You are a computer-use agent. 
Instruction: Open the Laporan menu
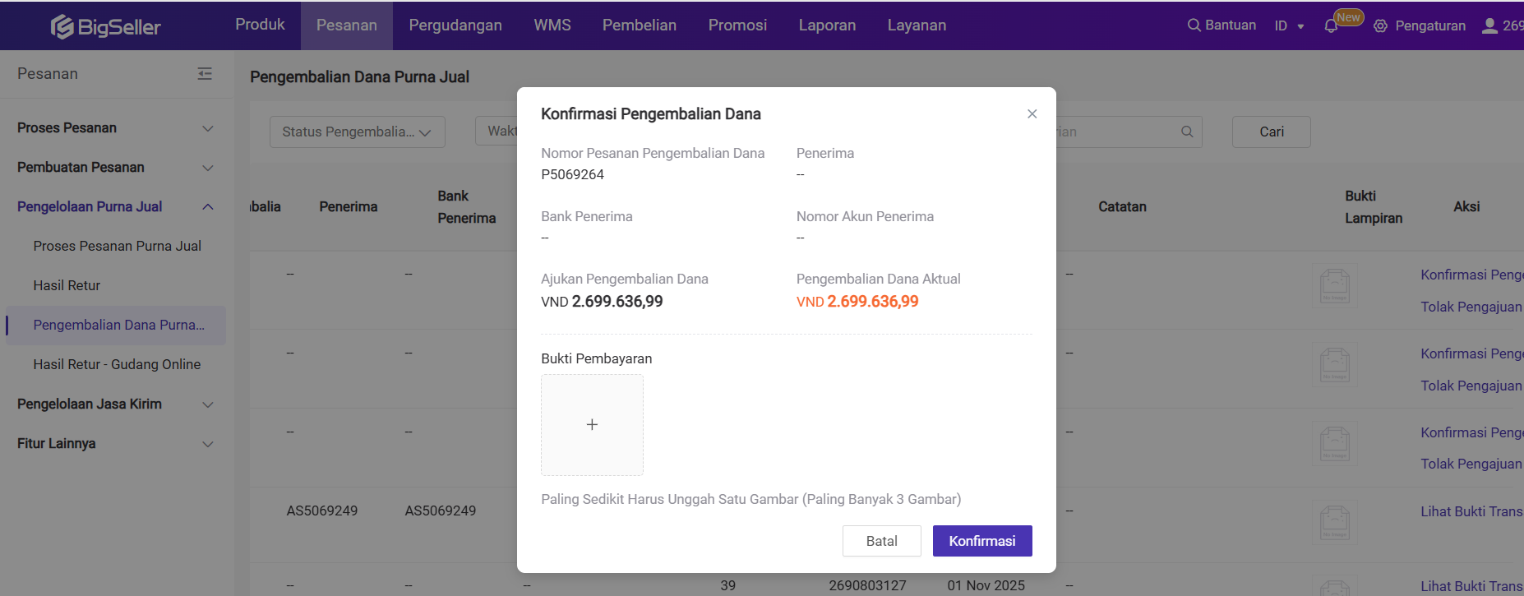pyautogui.click(x=827, y=25)
